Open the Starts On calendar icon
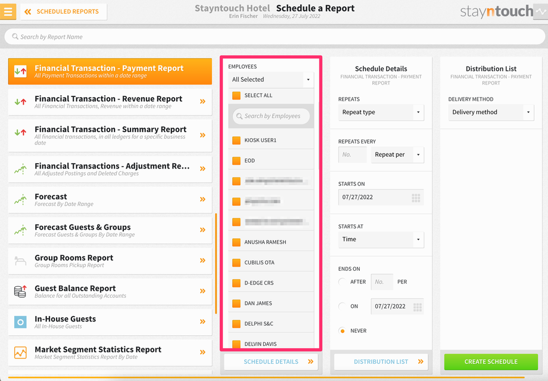Screen dimensions: 548x381 coord(416,198)
